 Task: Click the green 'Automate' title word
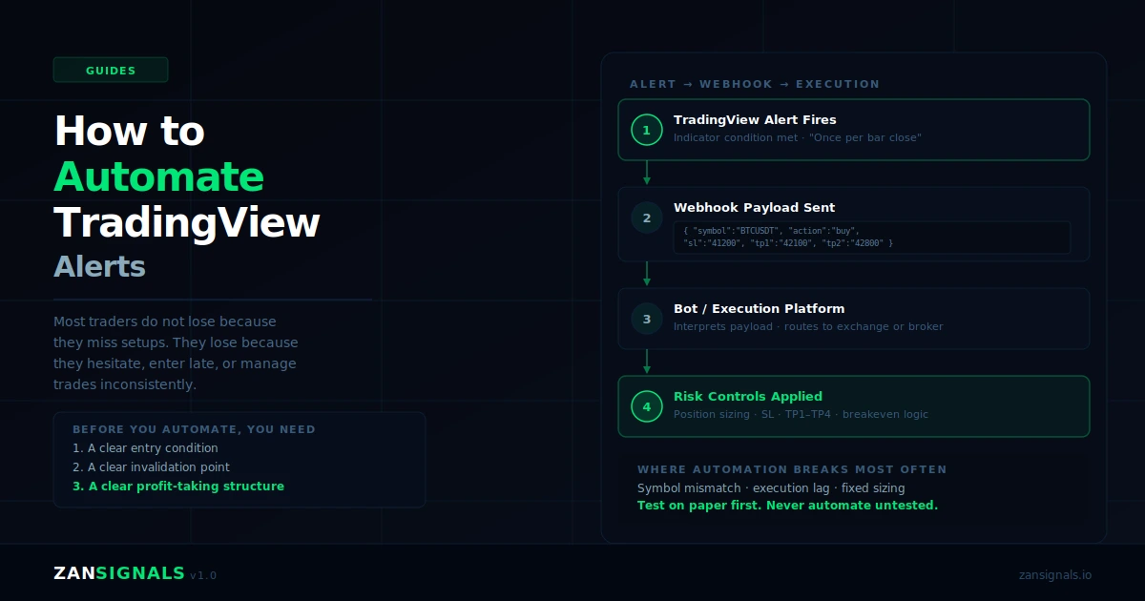(x=159, y=177)
